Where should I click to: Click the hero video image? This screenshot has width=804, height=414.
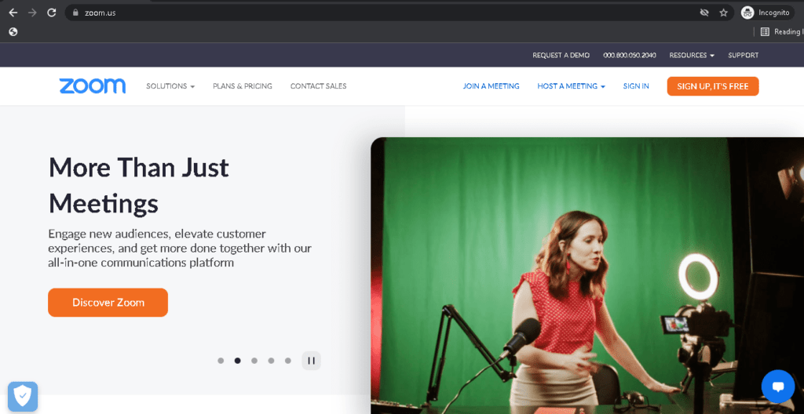pos(587,276)
